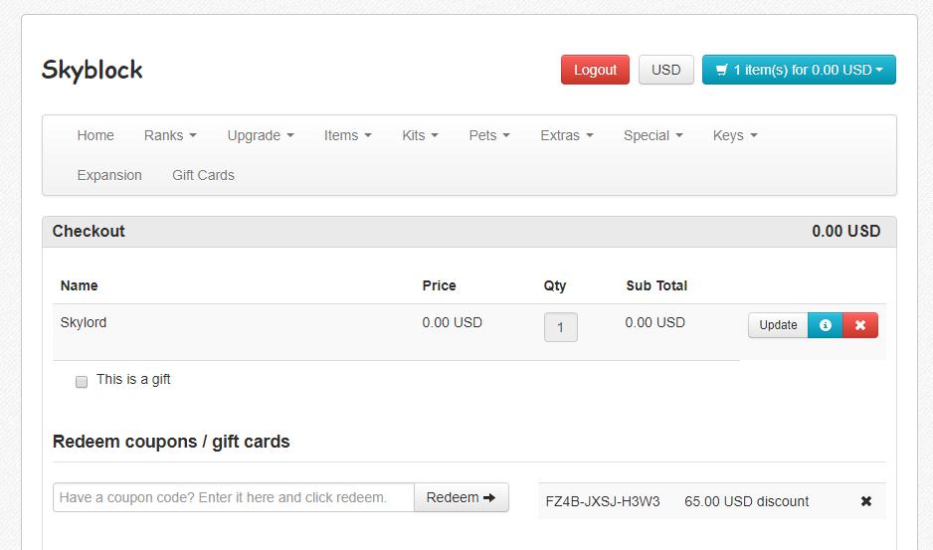Click the USD currency button
Viewport: 933px width, 550px height.
[x=665, y=70]
